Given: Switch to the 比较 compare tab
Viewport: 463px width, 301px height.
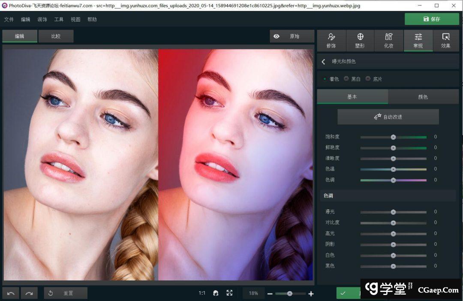Looking at the screenshot, I should coord(56,36).
